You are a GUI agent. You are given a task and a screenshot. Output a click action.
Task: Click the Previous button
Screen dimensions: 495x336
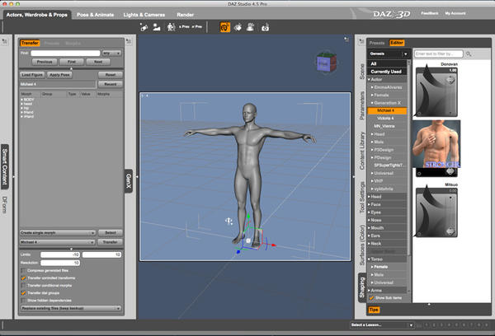click(x=45, y=62)
